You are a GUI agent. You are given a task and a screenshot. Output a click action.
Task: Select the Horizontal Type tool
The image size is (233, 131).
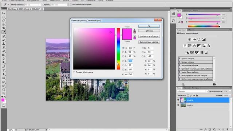4,70
